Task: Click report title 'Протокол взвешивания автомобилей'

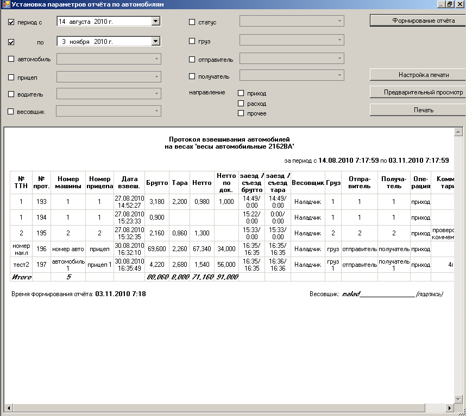Action: pyautogui.click(x=229, y=139)
